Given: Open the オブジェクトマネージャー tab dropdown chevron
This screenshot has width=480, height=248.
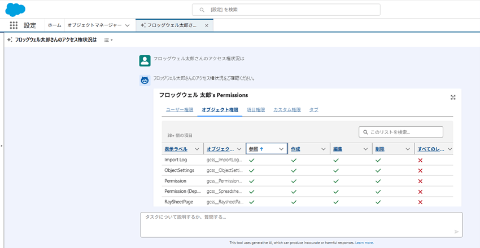Looking at the screenshot, I should point(128,25).
